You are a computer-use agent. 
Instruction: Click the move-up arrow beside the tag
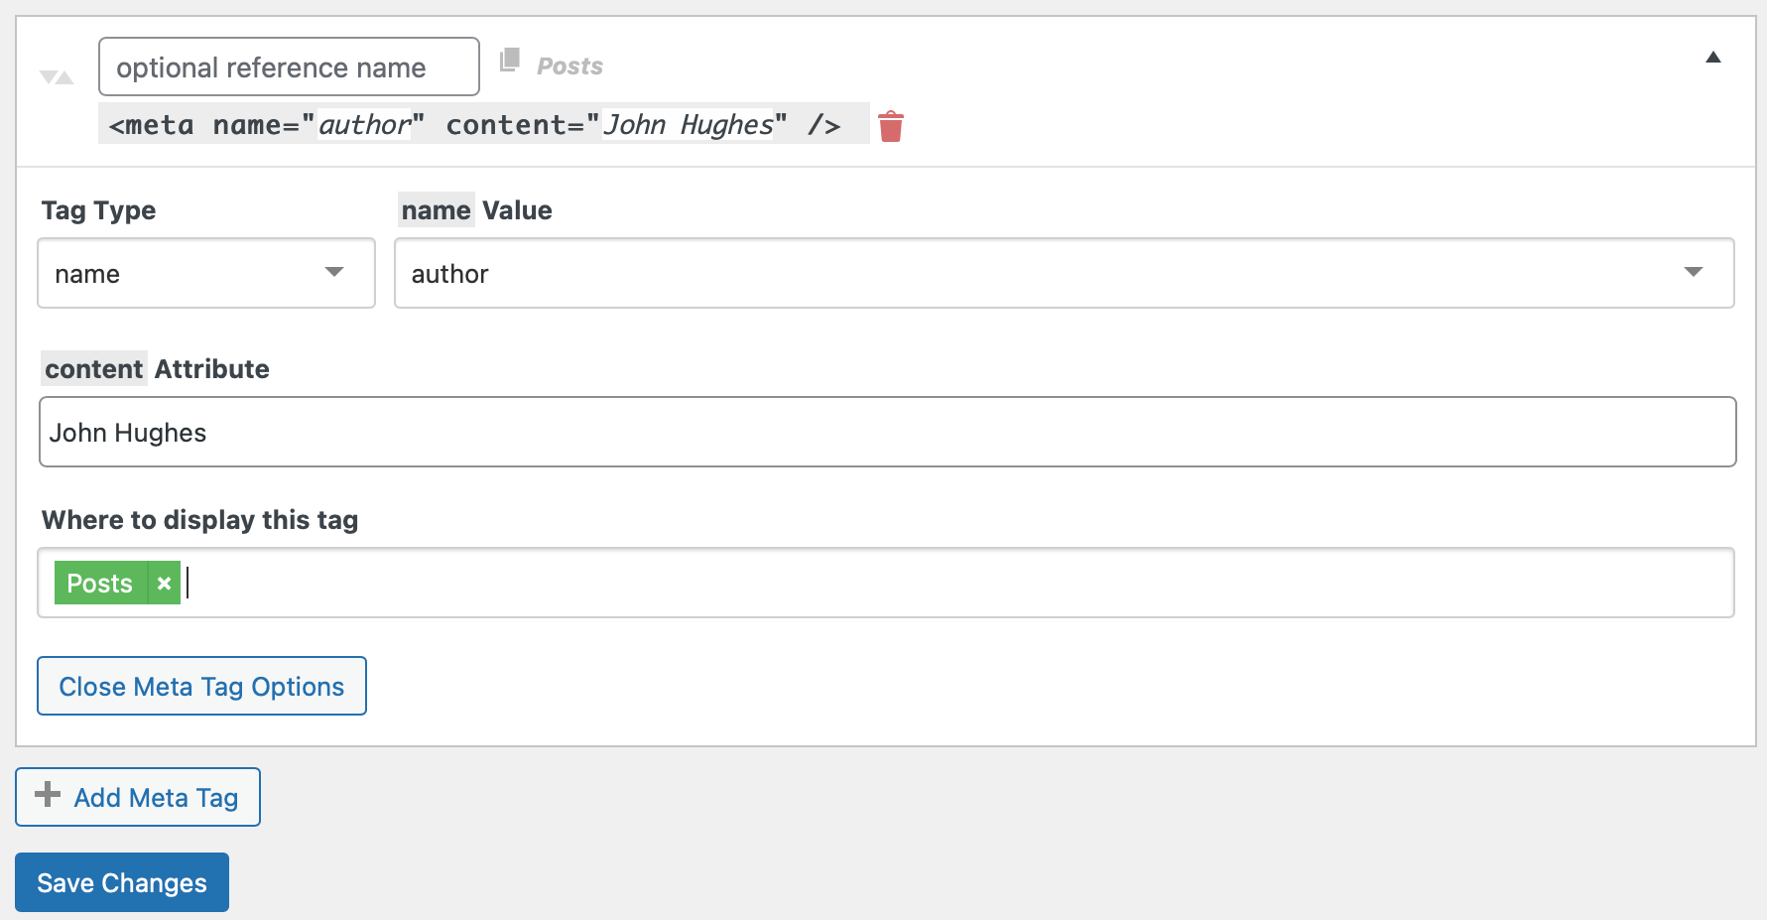point(65,75)
